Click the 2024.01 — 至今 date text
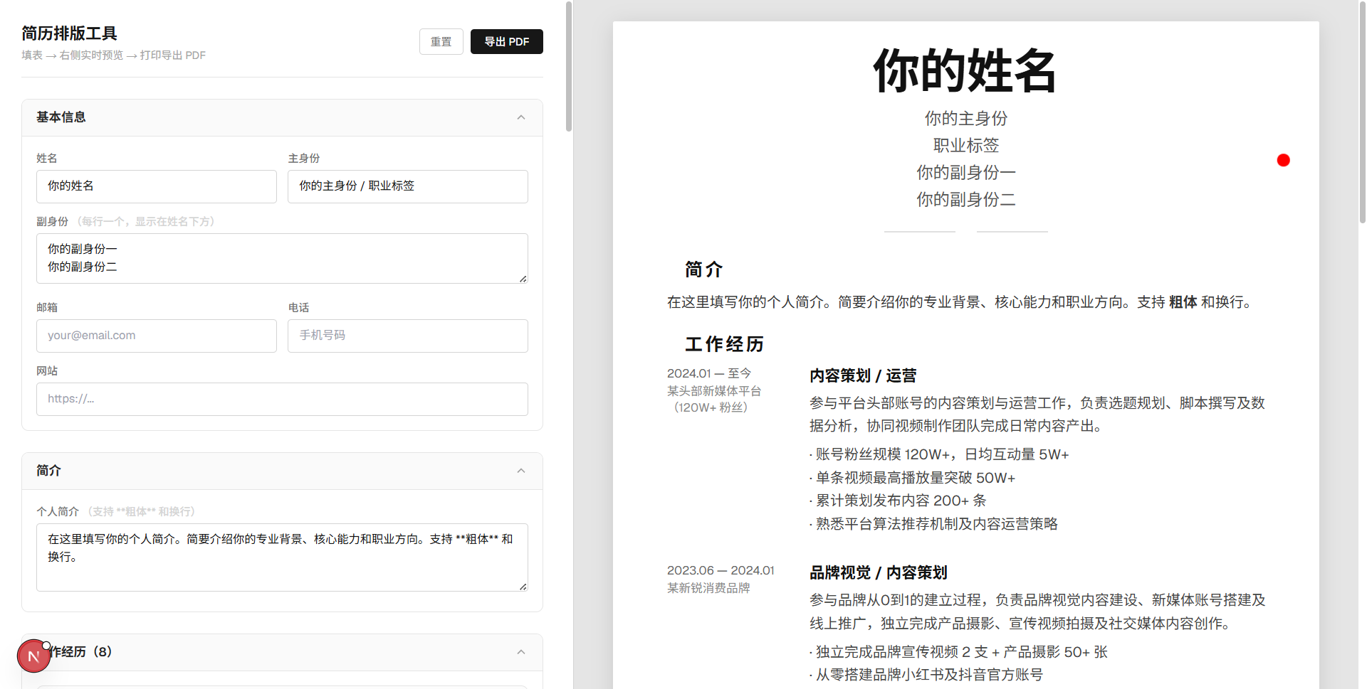Viewport: 1367px width, 689px height. (x=709, y=373)
